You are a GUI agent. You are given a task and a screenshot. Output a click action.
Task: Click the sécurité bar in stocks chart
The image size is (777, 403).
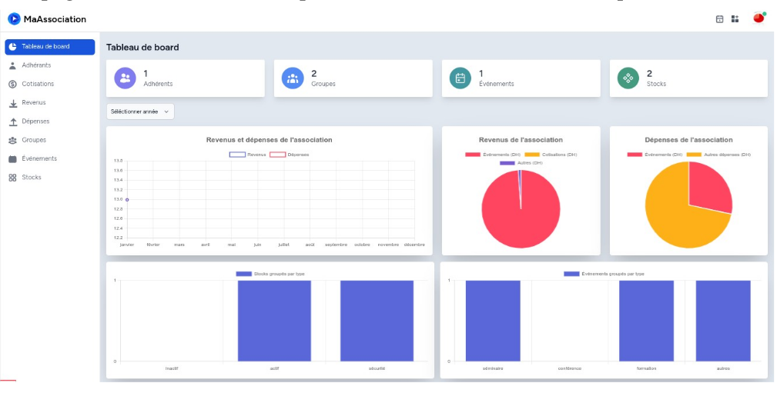[x=377, y=321]
